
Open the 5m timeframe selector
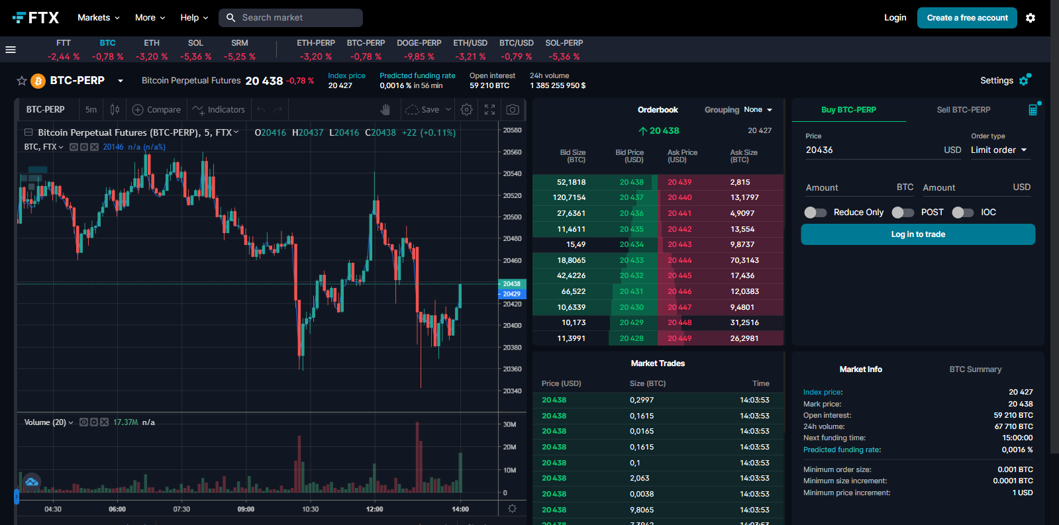pyautogui.click(x=91, y=110)
